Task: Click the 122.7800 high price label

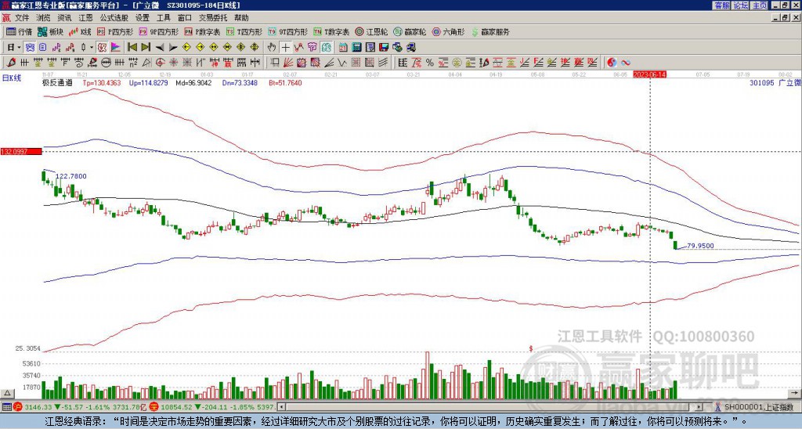Action: (x=71, y=176)
